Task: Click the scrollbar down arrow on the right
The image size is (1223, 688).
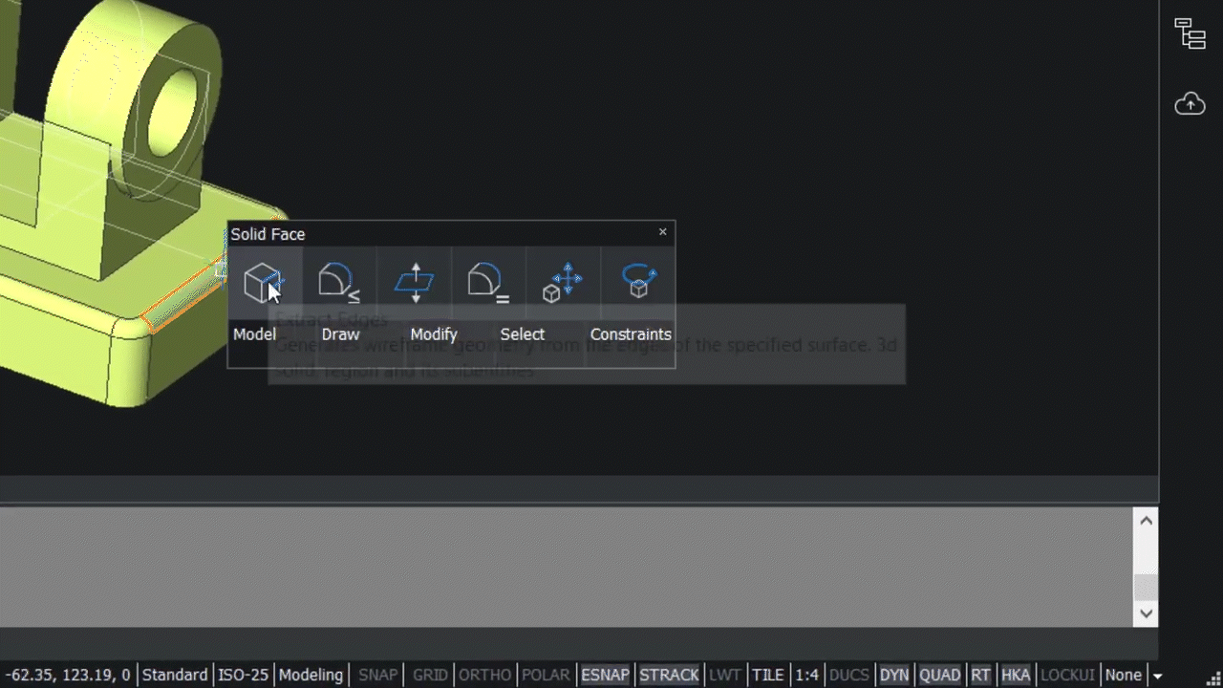Action: coord(1146,613)
